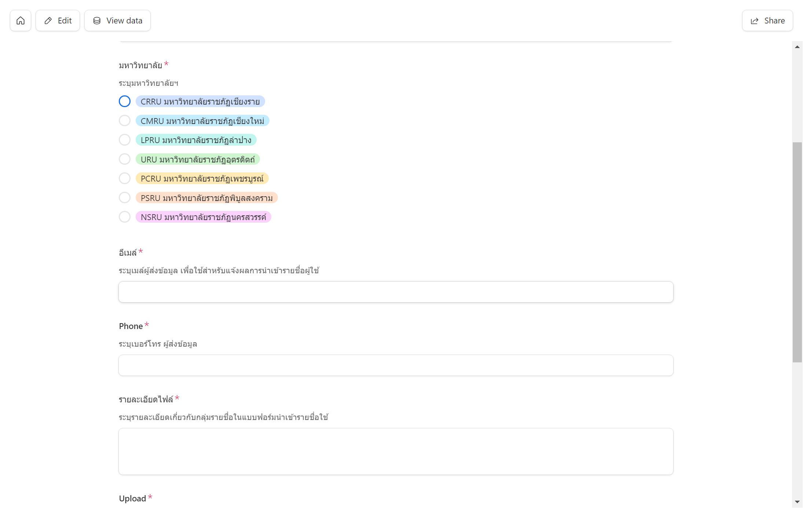
Task: Click the รายละเอียดไฟล์ text area
Action: click(396, 452)
